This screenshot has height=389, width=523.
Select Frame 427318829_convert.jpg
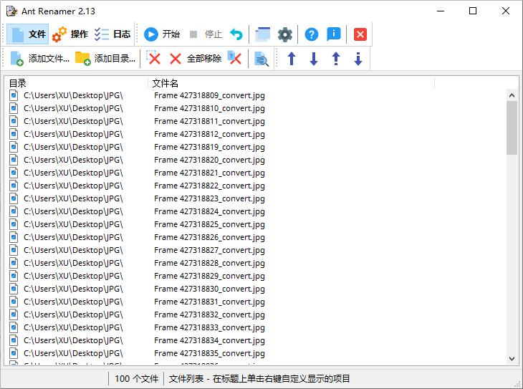(x=209, y=276)
